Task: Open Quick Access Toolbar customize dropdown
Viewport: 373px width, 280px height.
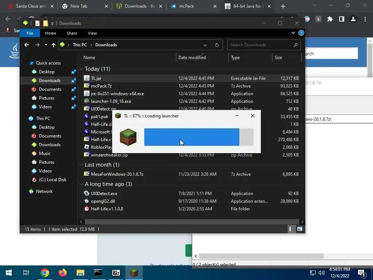Action: coord(52,23)
